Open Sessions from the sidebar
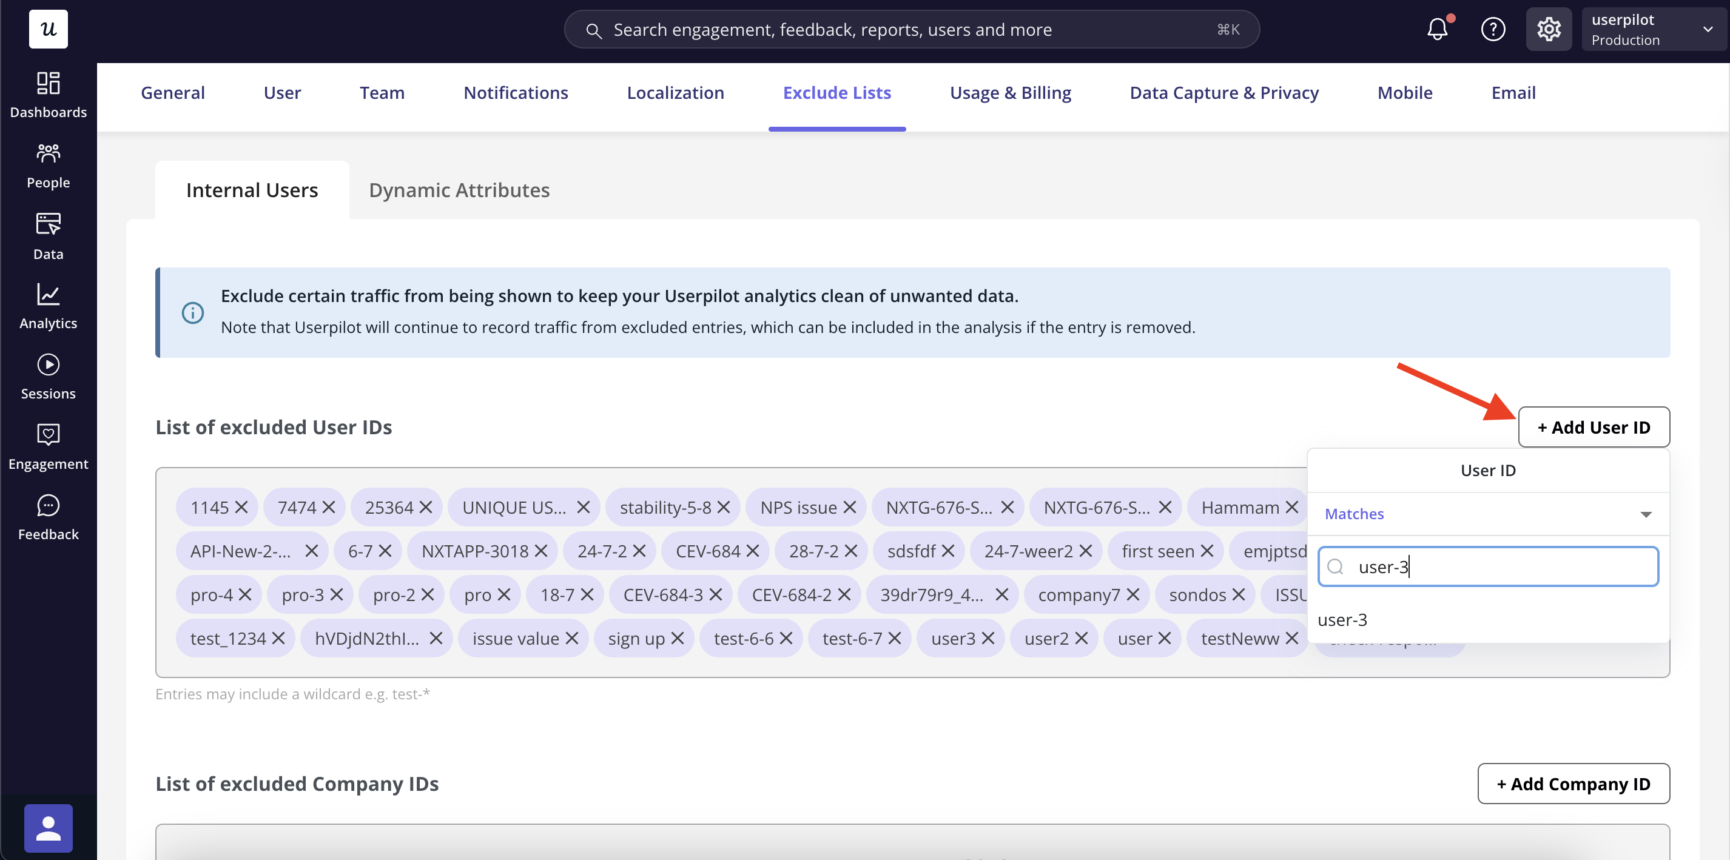Image resolution: width=1730 pixels, height=860 pixels. point(48,376)
